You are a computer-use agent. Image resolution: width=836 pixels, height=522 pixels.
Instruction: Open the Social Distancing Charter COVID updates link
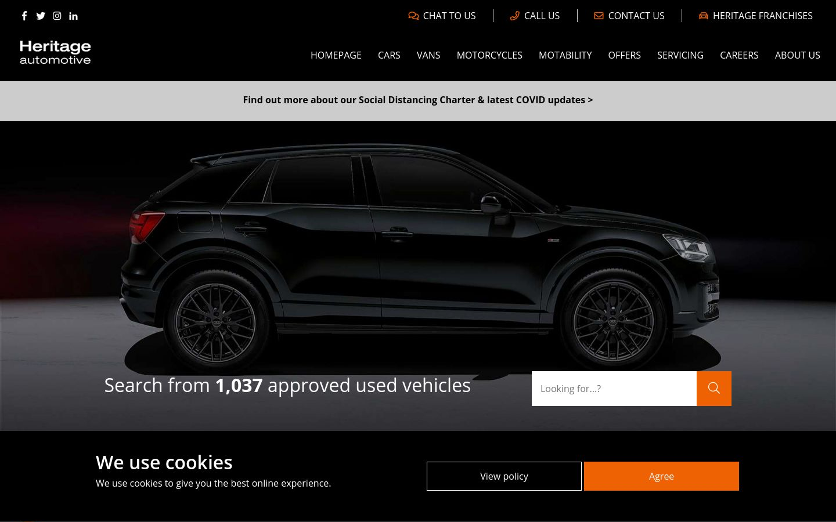click(x=418, y=100)
